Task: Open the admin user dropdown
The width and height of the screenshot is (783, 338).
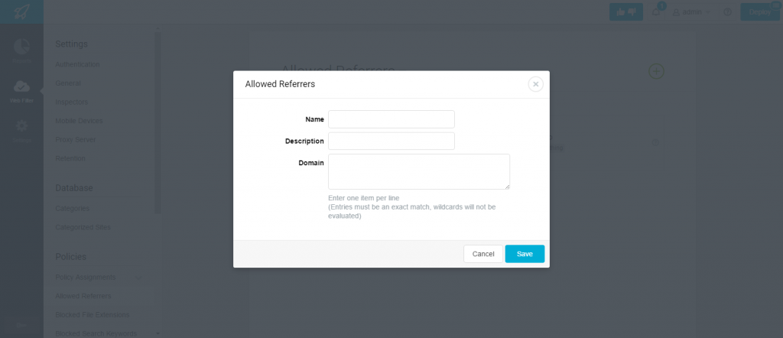Action: tap(691, 12)
